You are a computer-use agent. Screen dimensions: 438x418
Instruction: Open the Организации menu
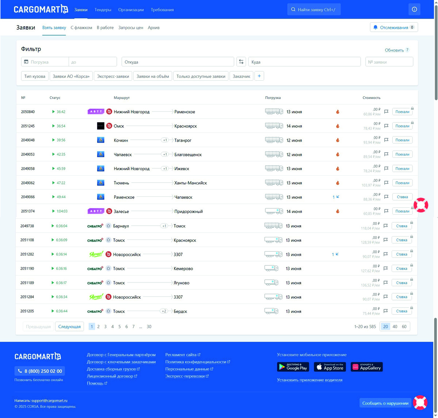click(131, 10)
